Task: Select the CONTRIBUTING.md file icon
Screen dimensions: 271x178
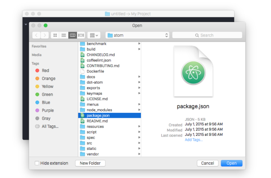Action: click(82, 66)
